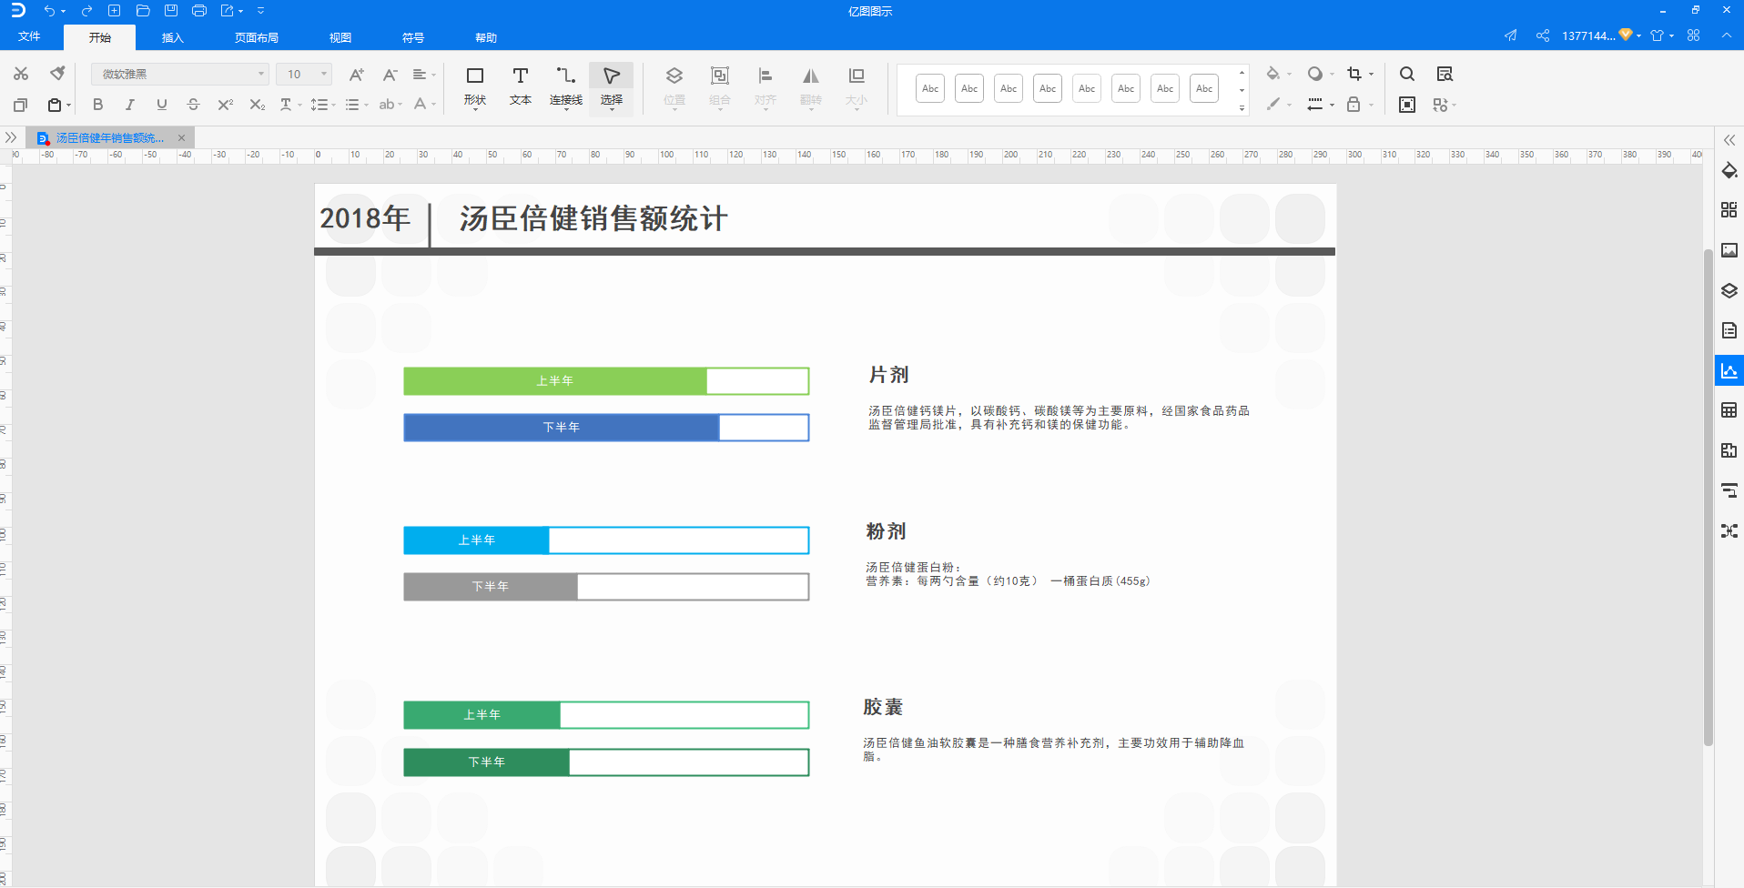Screen dimensions: 1744x888
Task: Open the Layers panel in right sidebar
Action: [x=1729, y=291]
